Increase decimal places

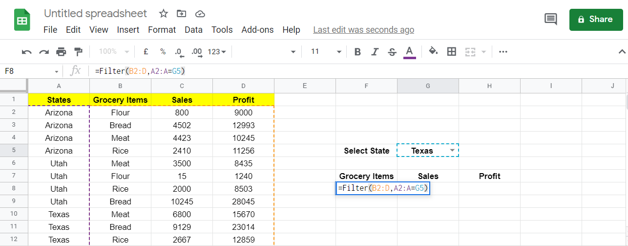pos(196,51)
